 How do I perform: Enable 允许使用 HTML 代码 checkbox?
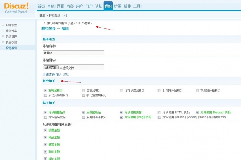click(159, 112)
